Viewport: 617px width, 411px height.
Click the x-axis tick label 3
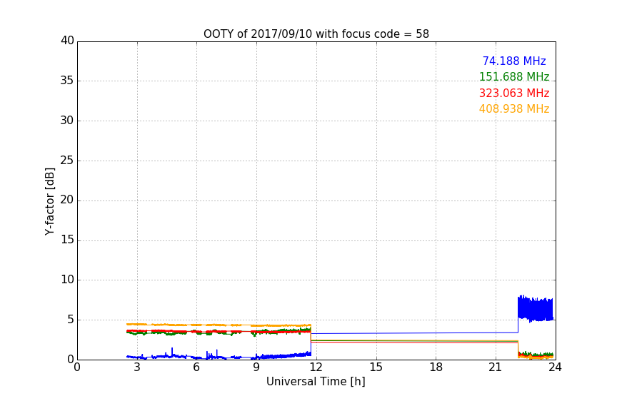(137, 367)
